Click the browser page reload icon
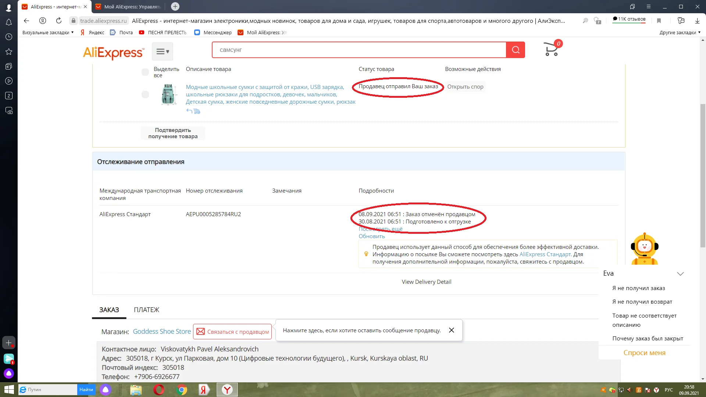The width and height of the screenshot is (706, 397). click(59, 21)
